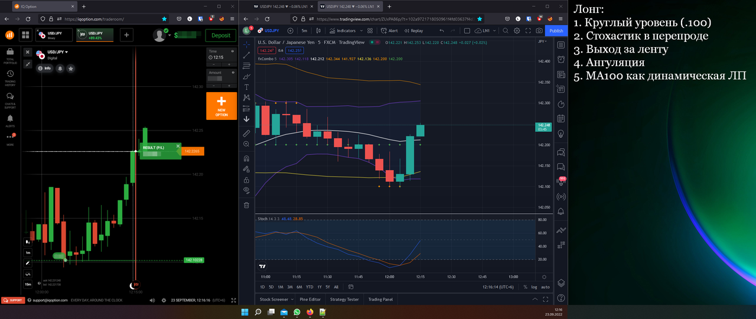Select the TradingView brush tool
This screenshot has height=319, width=756.
pos(246,76)
